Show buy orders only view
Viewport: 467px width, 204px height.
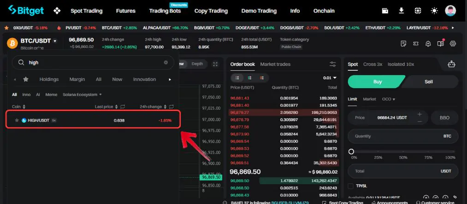pos(249,78)
